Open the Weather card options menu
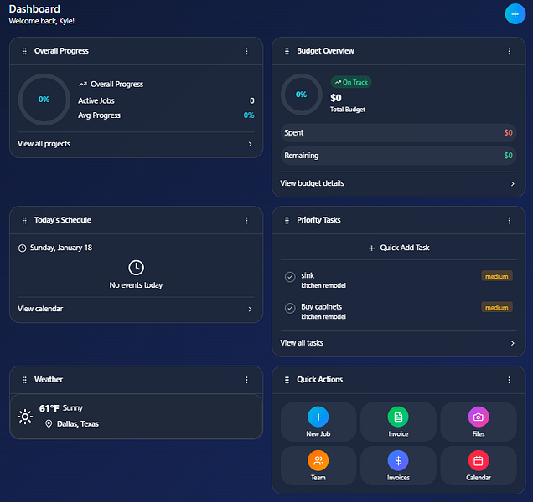This screenshot has width=533, height=502. [246, 380]
